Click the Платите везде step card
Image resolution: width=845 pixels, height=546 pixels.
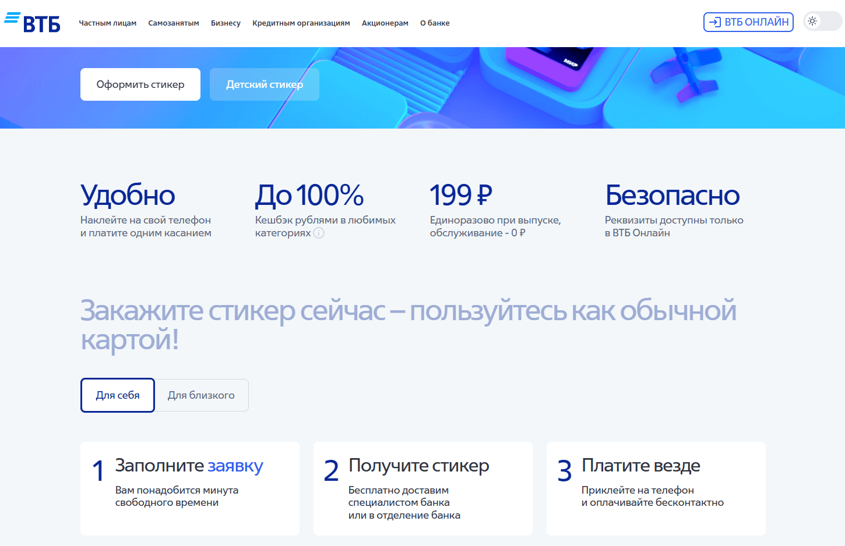656,488
